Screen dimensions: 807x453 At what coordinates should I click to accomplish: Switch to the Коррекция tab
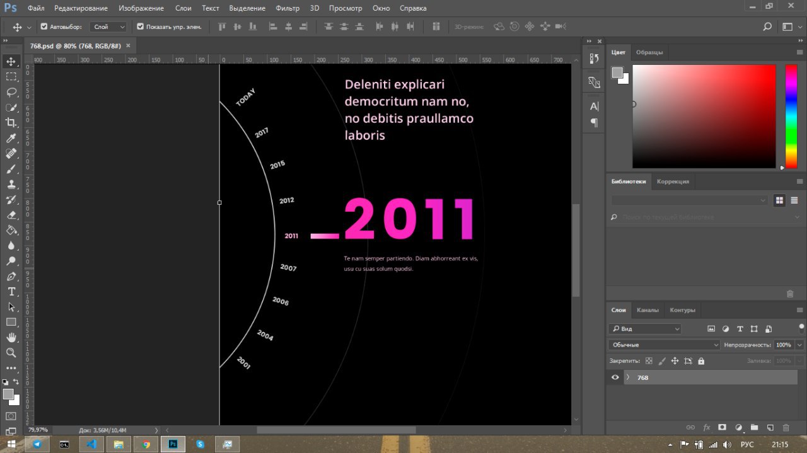coord(673,181)
